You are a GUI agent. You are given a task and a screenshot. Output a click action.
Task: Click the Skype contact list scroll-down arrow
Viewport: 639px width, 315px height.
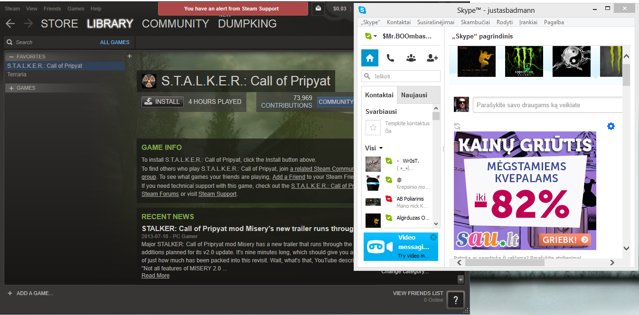tap(436, 224)
